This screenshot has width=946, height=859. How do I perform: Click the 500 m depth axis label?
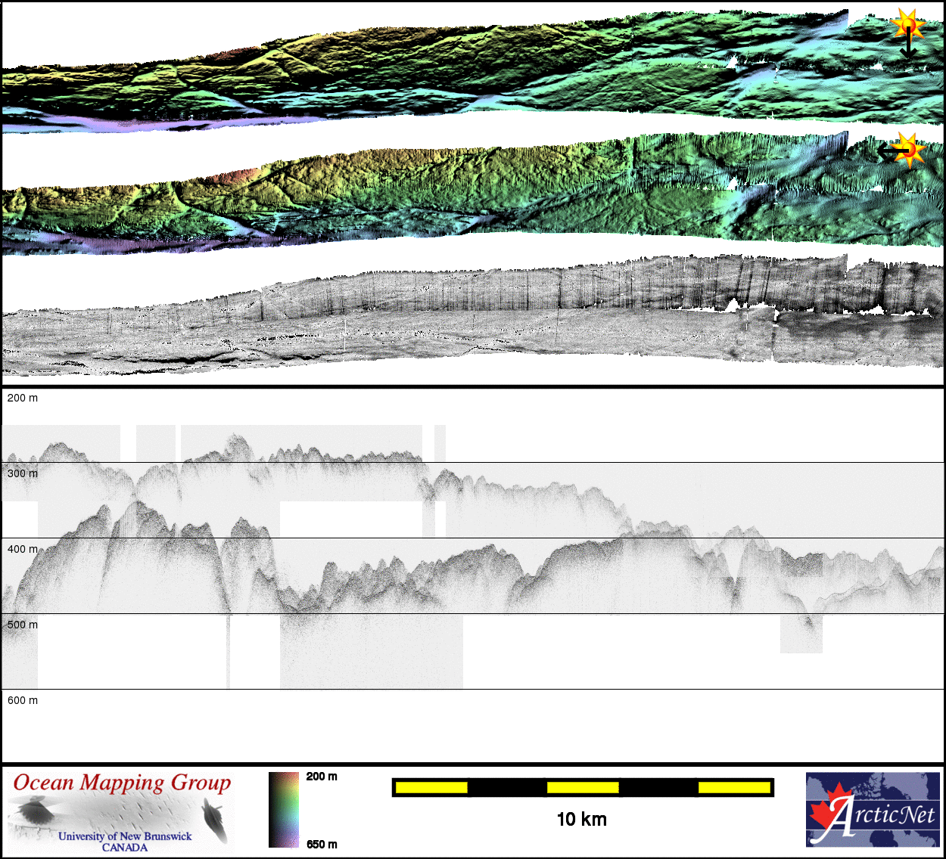click(x=23, y=625)
